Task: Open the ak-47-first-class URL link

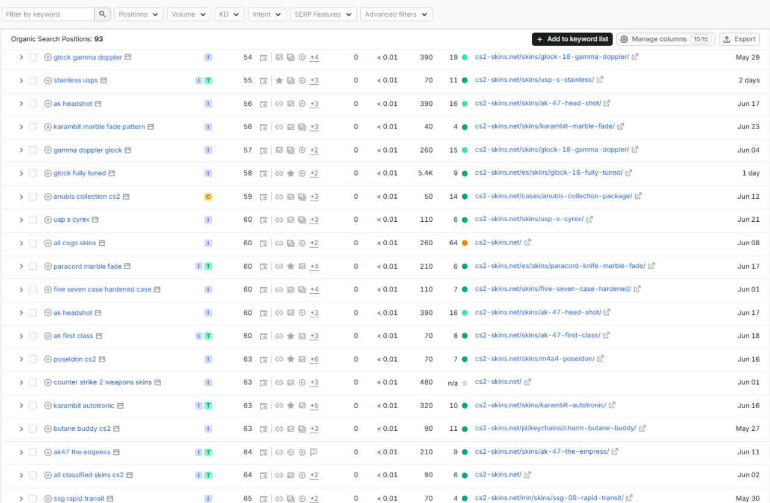Action: tap(537, 335)
